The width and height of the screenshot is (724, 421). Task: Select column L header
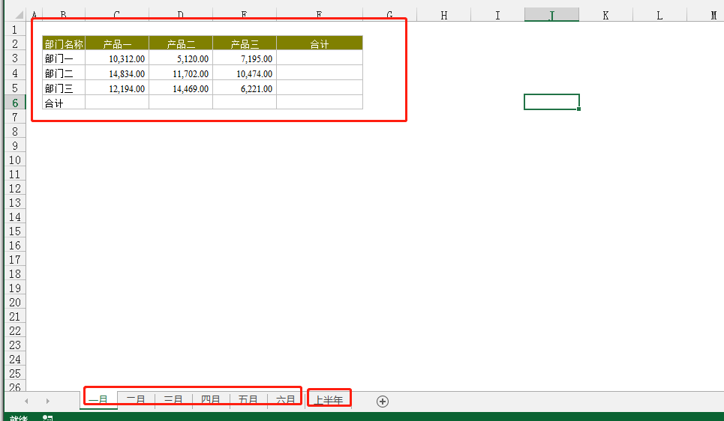click(659, 15)
